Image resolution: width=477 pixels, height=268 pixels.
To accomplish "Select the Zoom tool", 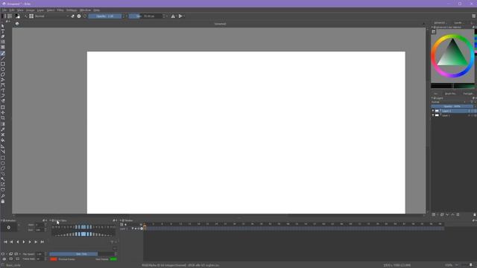I will point(3,196).
